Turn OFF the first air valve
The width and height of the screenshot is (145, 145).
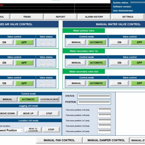[24, 42]
